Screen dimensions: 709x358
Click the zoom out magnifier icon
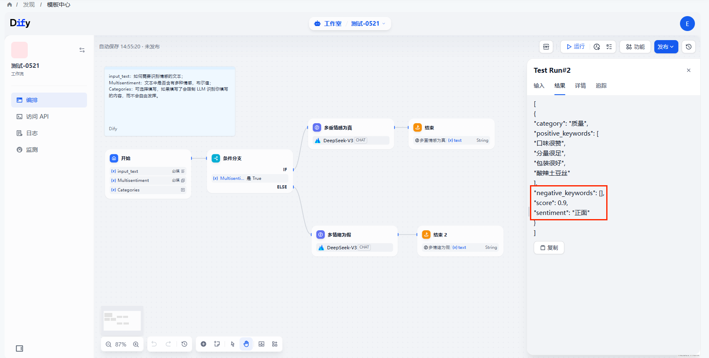coord(109,344)
